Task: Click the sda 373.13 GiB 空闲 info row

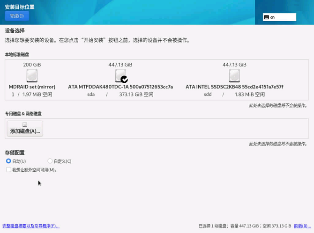Action: click(120, 94)
